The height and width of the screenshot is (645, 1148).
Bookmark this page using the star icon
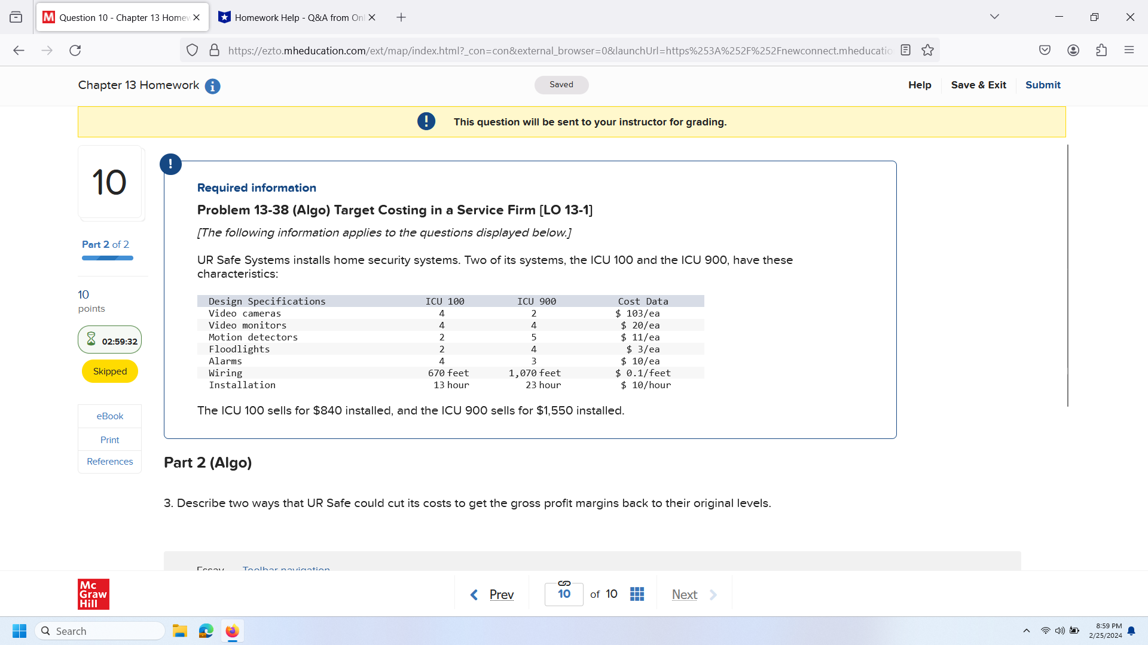pos(928,50)
